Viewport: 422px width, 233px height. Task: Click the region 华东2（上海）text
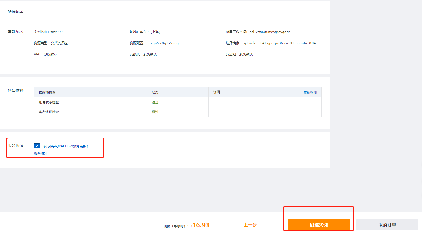point(150,32)
